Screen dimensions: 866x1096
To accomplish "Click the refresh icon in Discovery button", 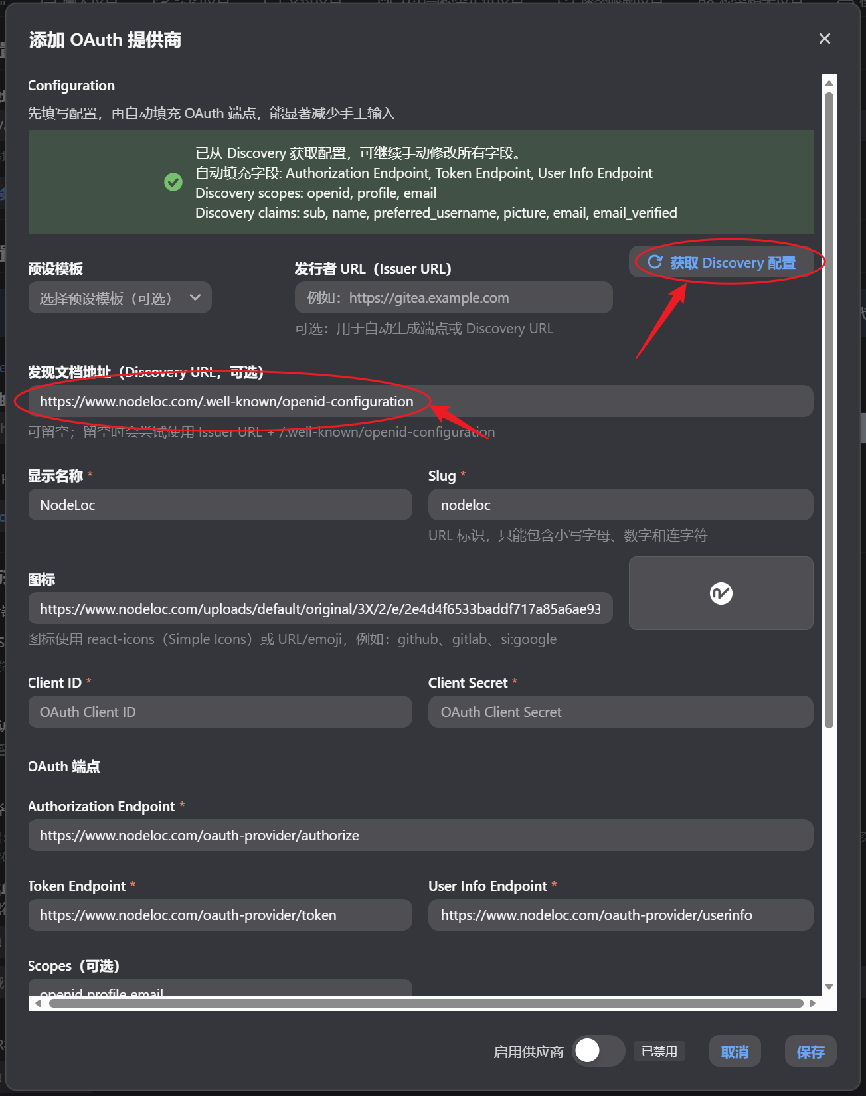I will (x=655, y=262).
